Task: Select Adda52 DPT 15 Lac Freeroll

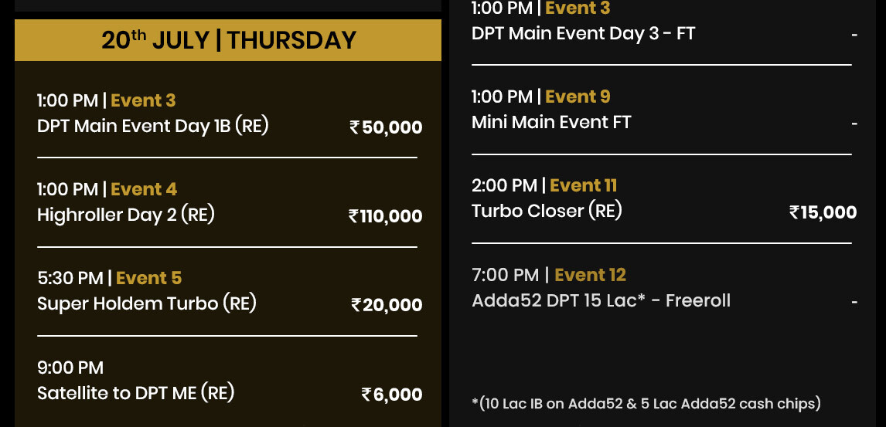Action: click(601, 300)
